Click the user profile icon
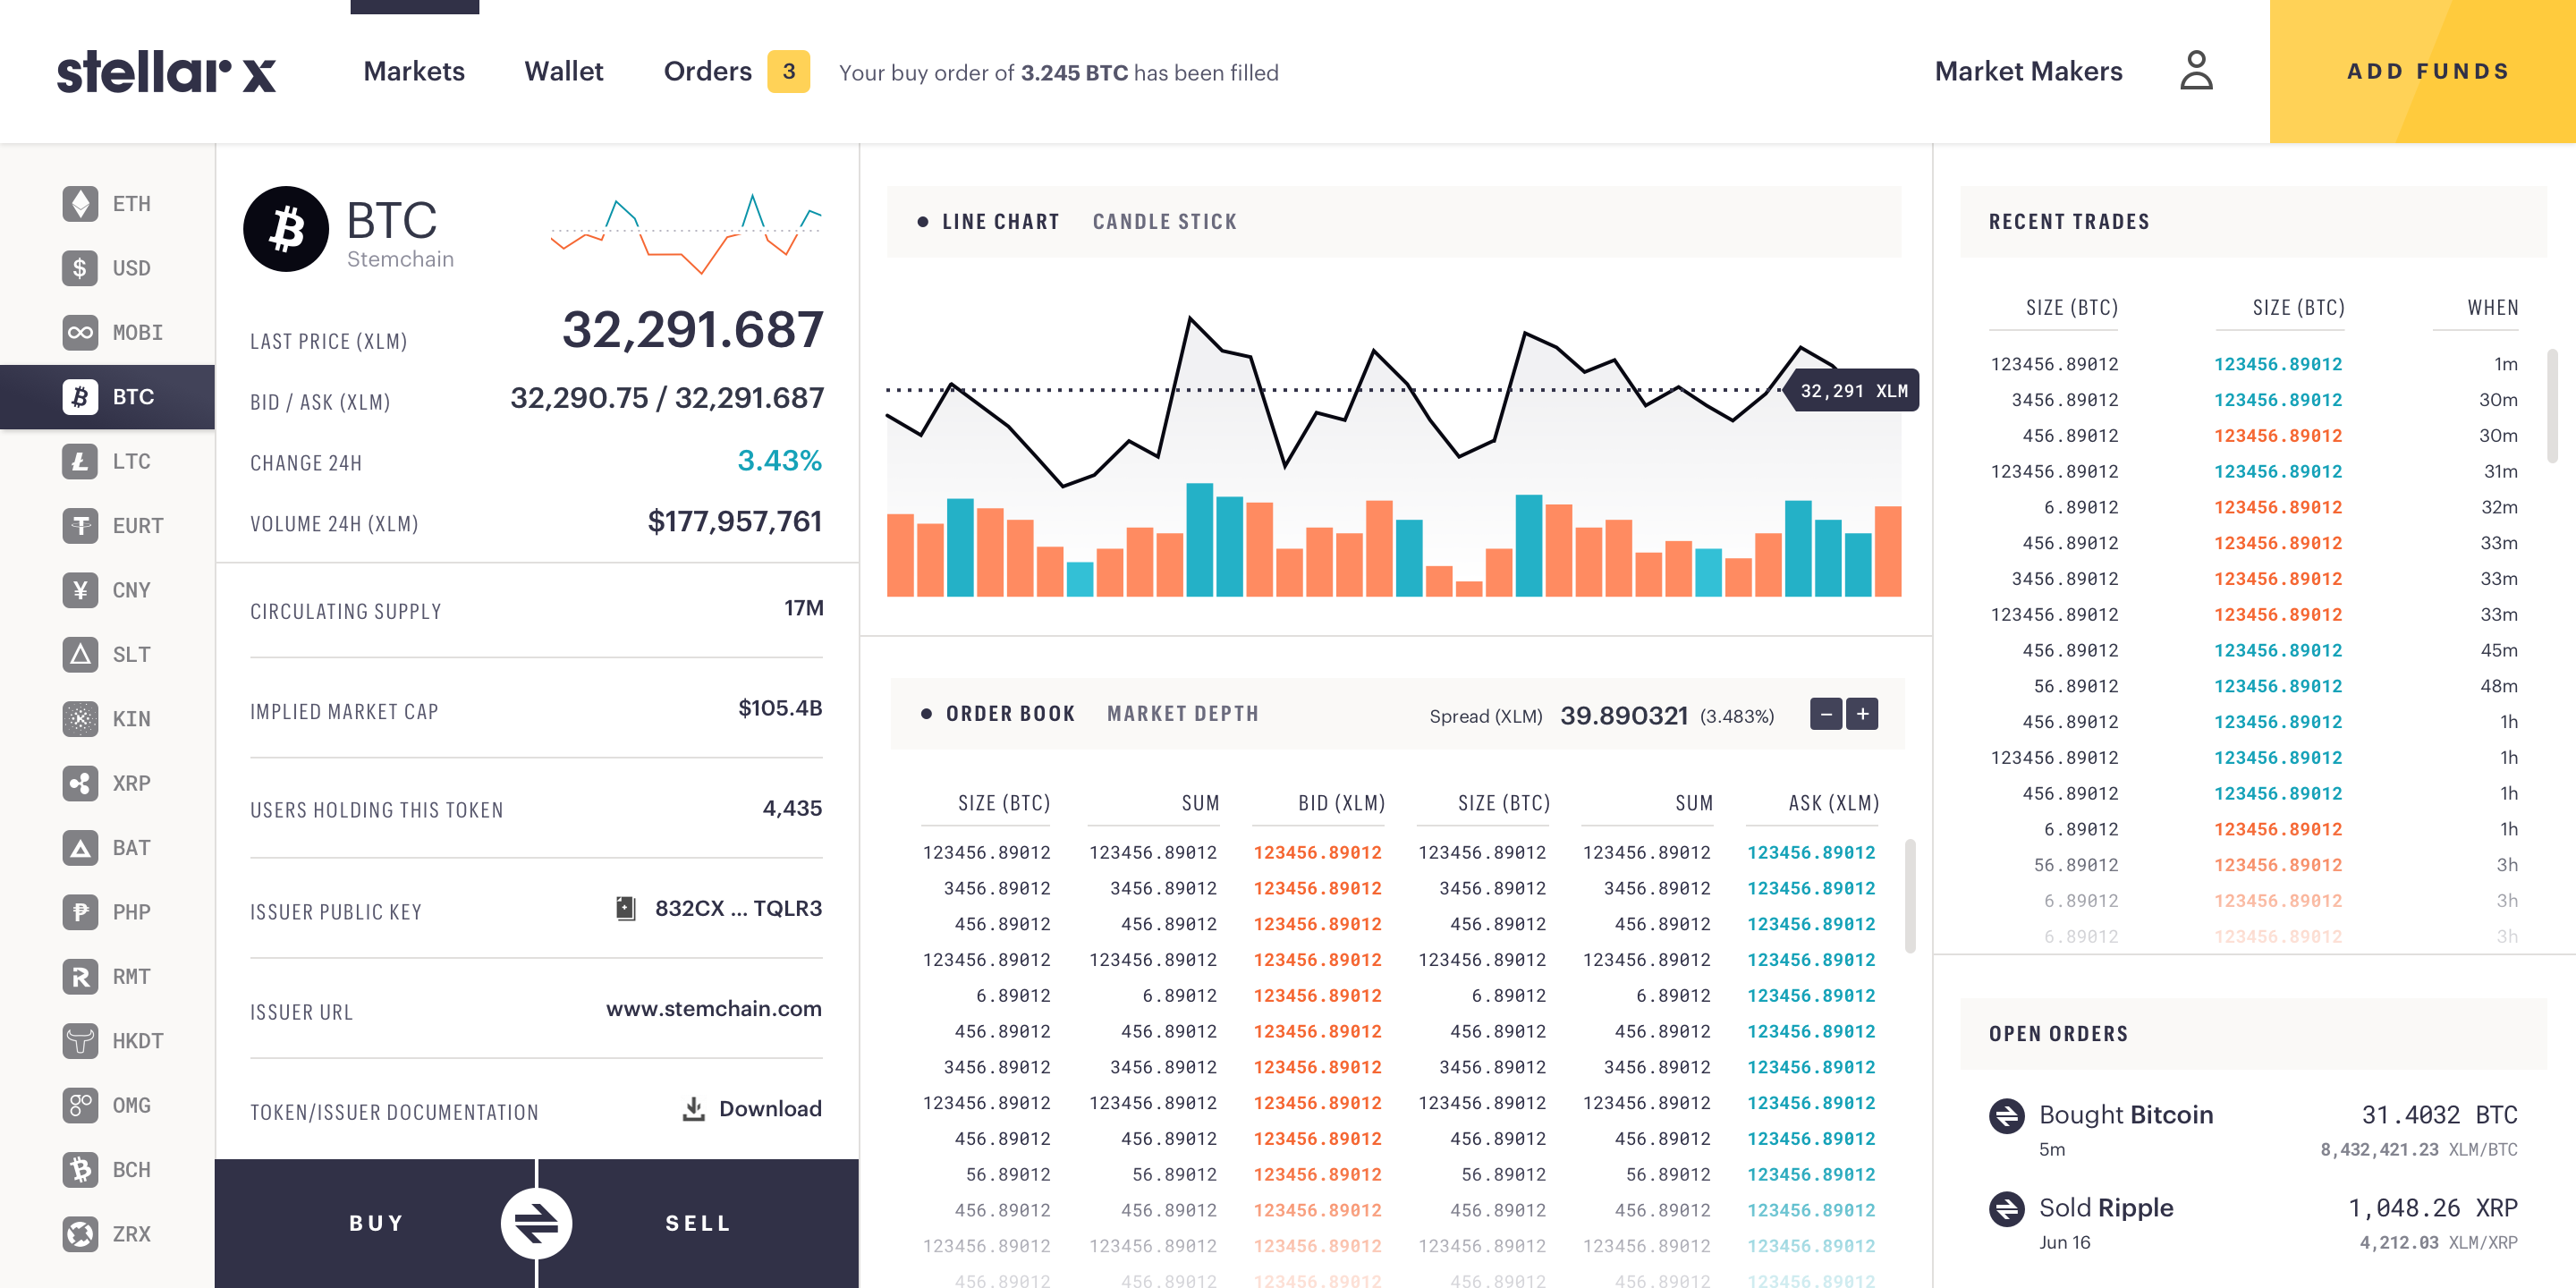The width and height of the screenshot is (2576, 1288). pyautogui.click(x=2195, y=71)
